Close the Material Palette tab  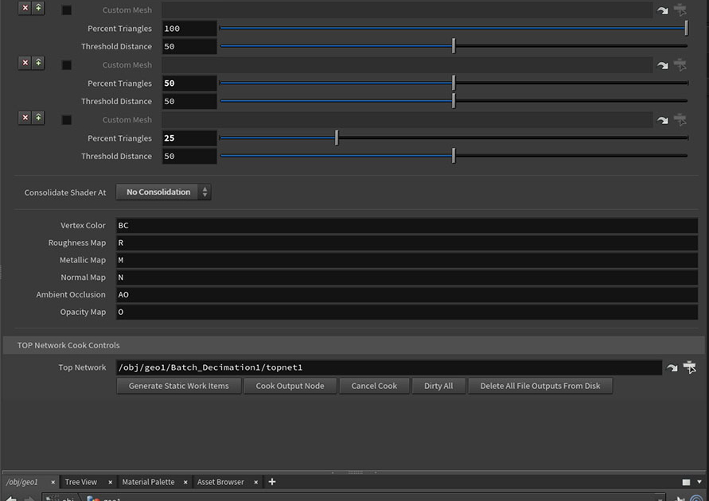pos(186,482)
